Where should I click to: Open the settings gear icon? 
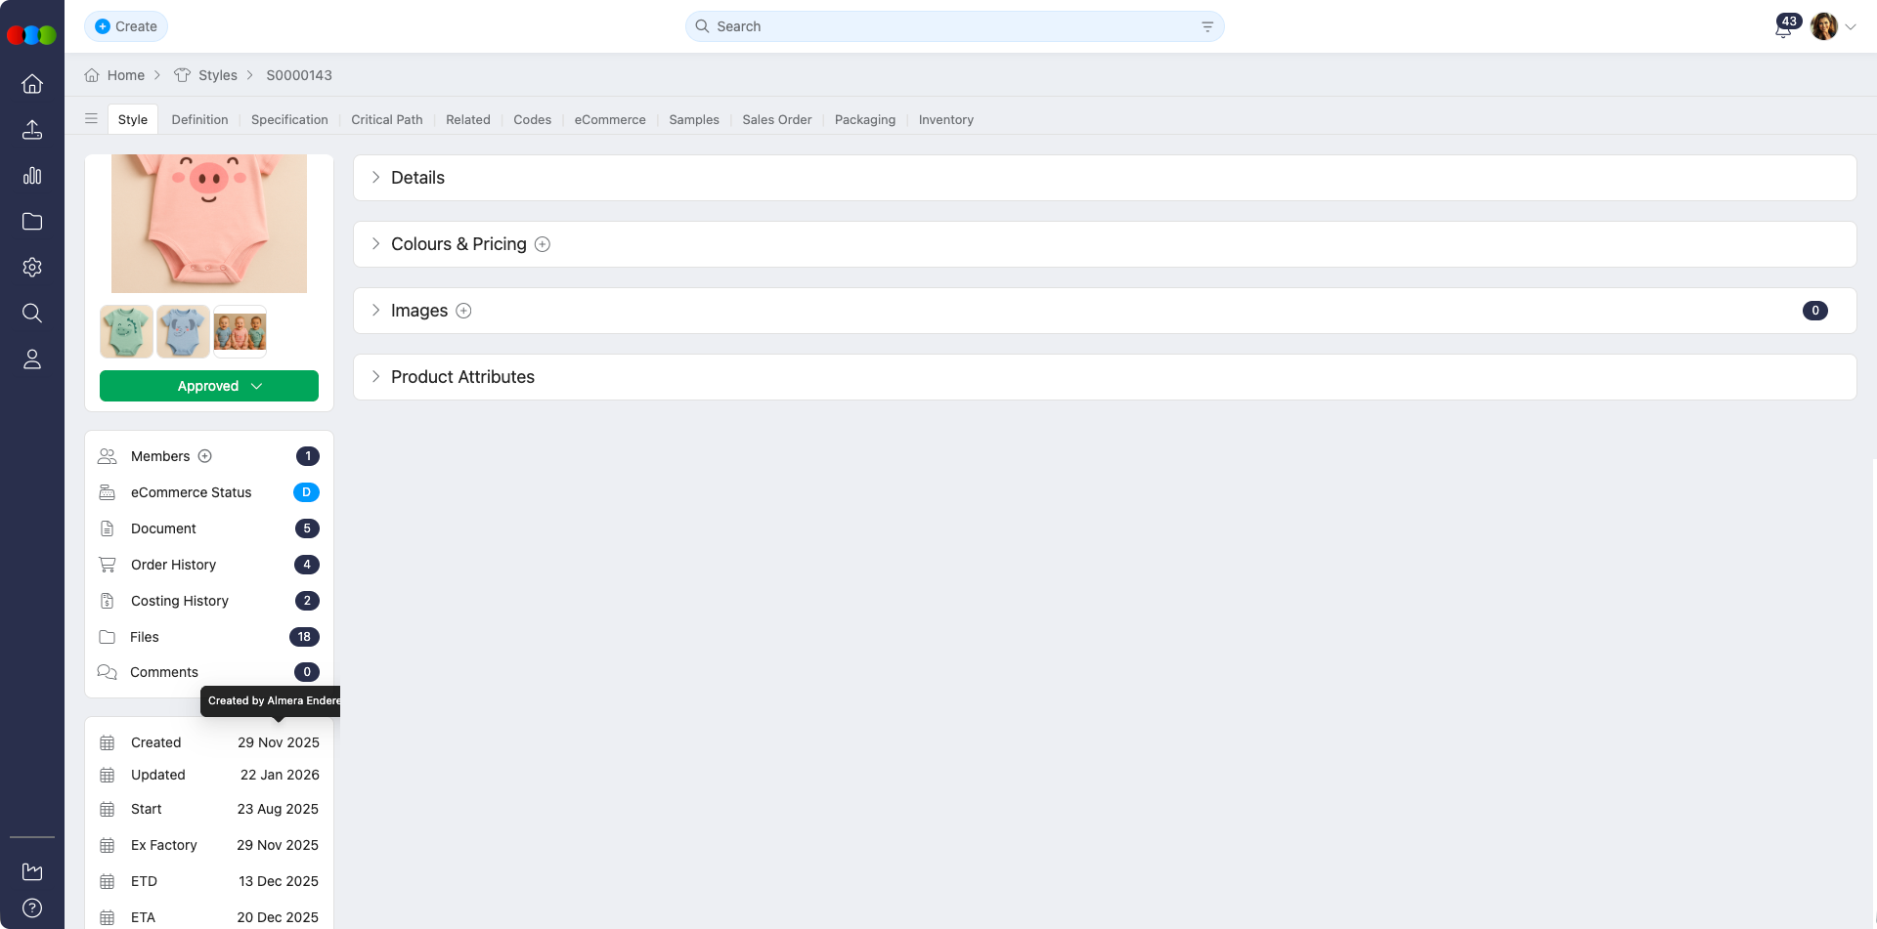[32, 268]
